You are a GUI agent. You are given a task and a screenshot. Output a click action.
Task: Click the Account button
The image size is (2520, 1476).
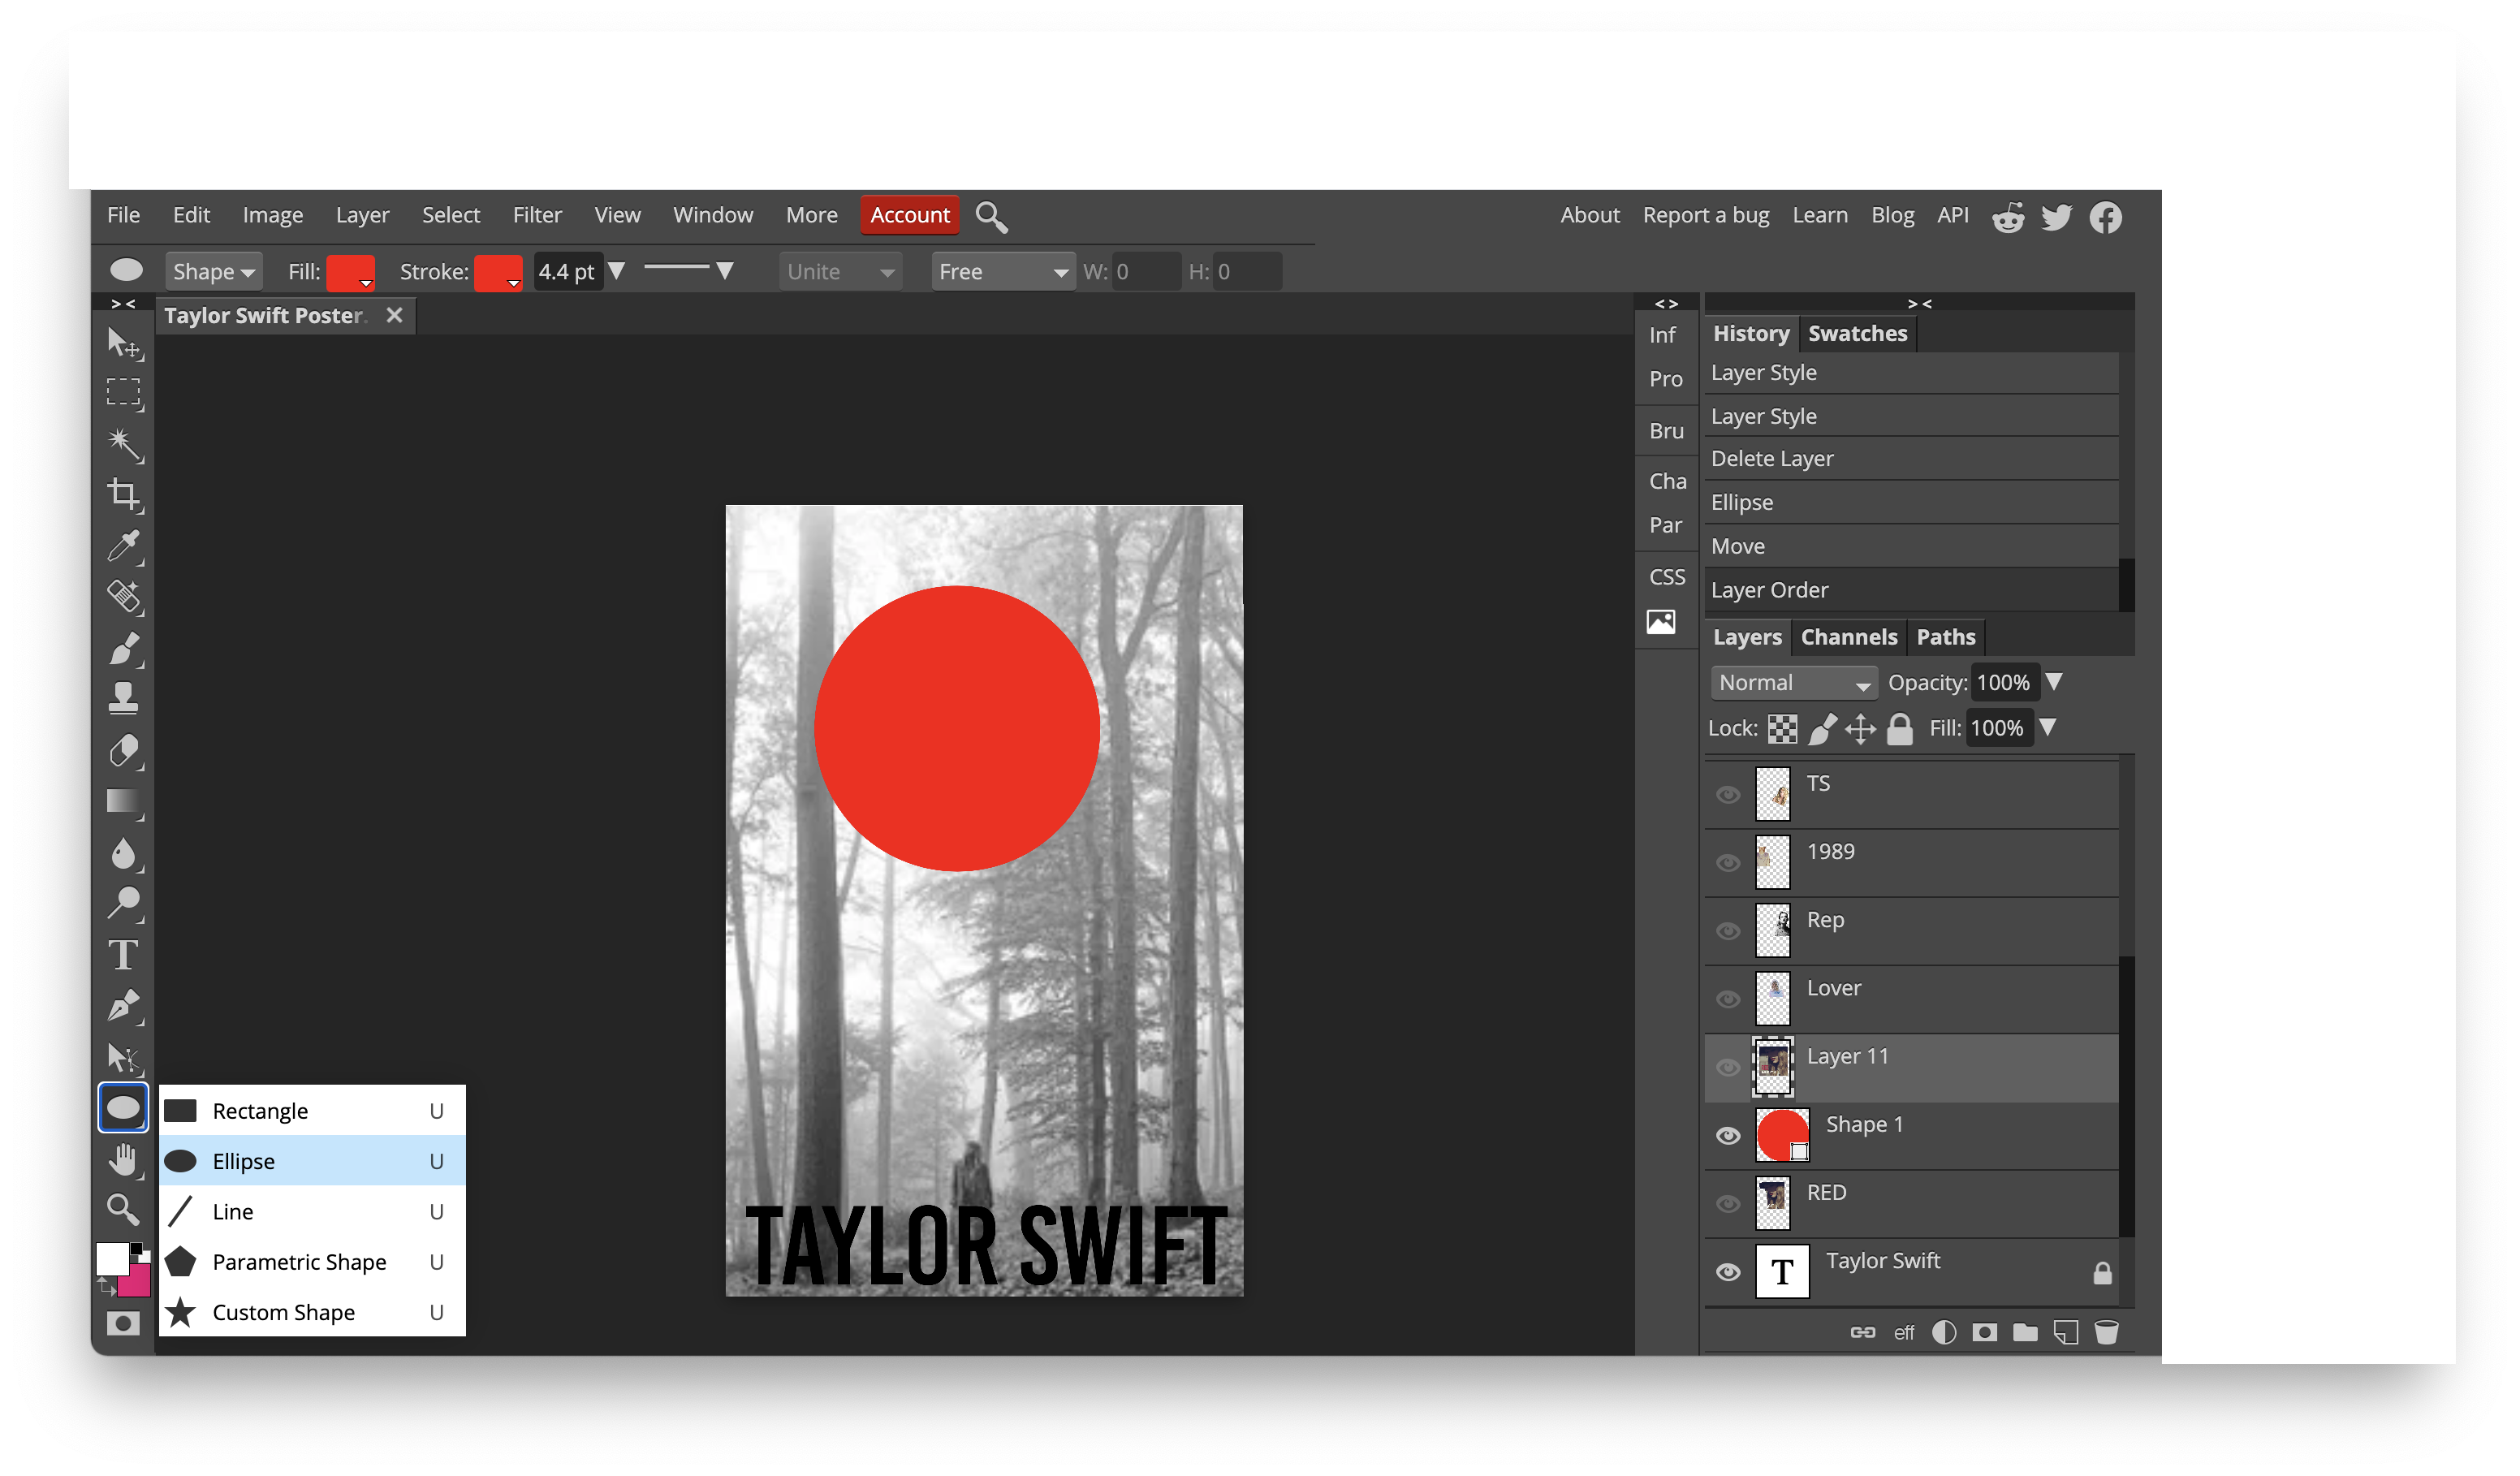point(909,215)
